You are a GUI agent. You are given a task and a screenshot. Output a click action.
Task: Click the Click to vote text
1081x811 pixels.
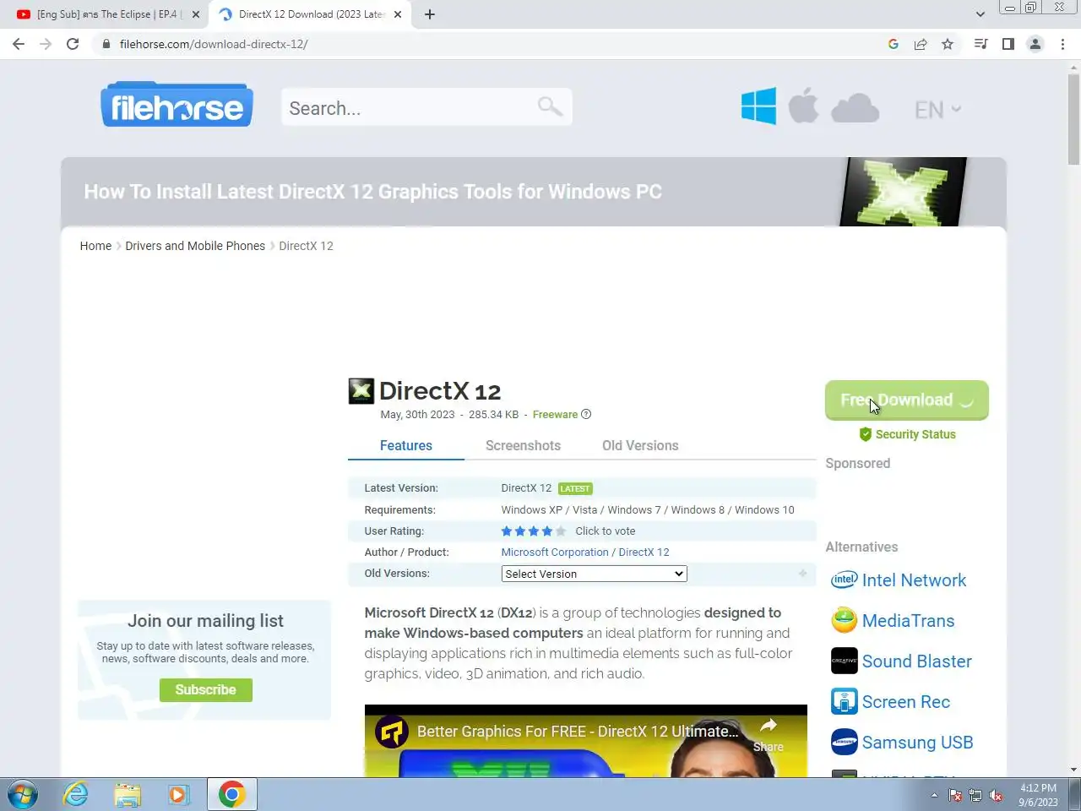point(606,531)
